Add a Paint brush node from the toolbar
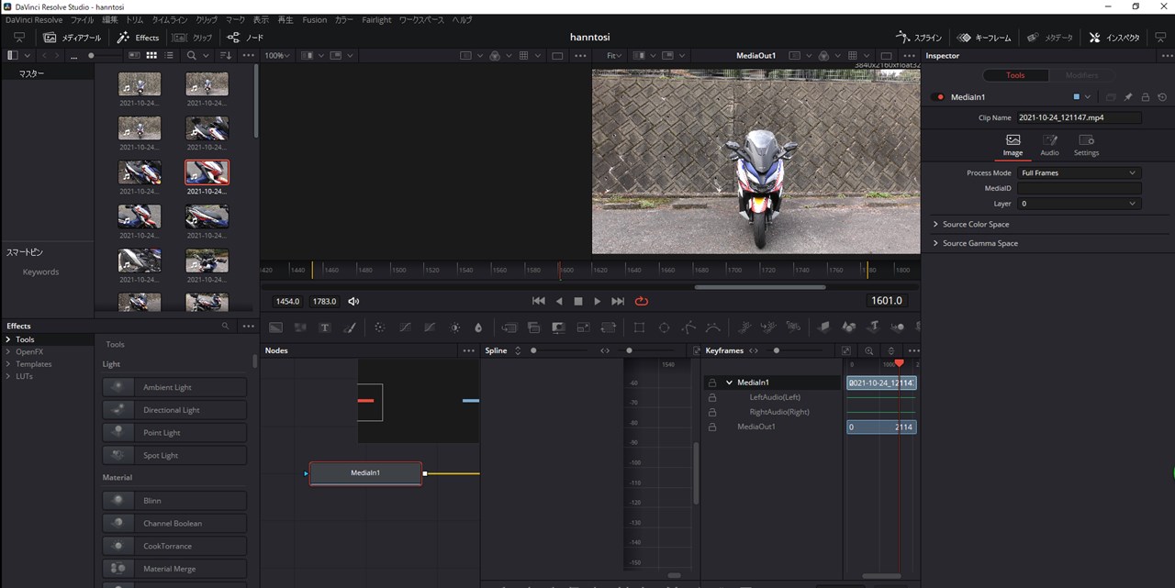The width and height of the screenshot is (1175, 588). (x=349, y=327)
